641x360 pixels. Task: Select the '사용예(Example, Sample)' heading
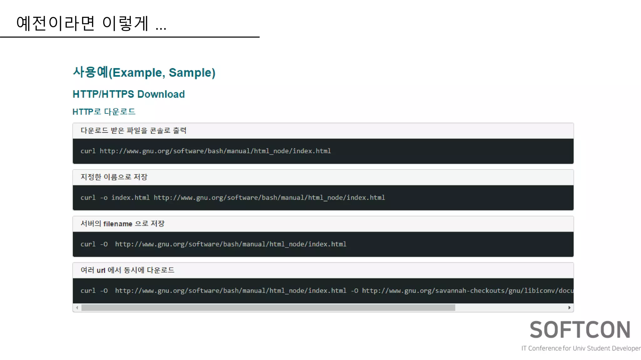click(144, 72)
